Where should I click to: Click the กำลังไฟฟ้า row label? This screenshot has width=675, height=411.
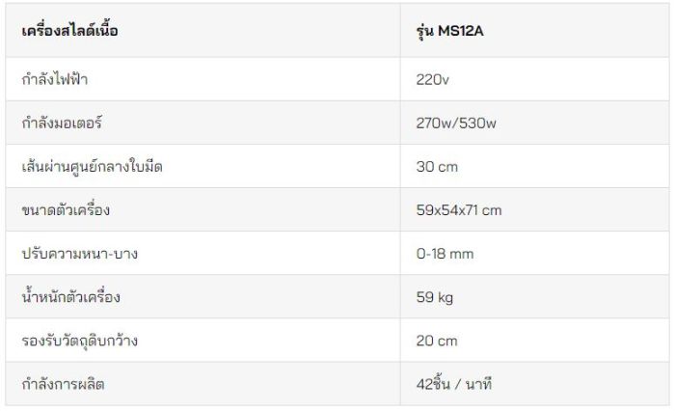(x=55, y=79)
